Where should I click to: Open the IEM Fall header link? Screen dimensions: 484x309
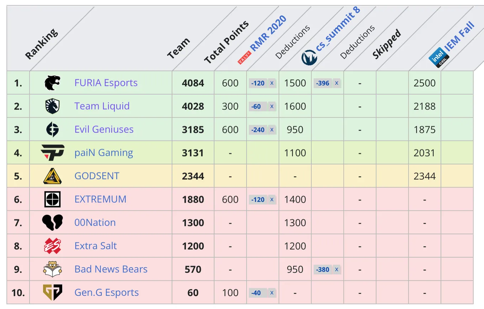(459, 37)
